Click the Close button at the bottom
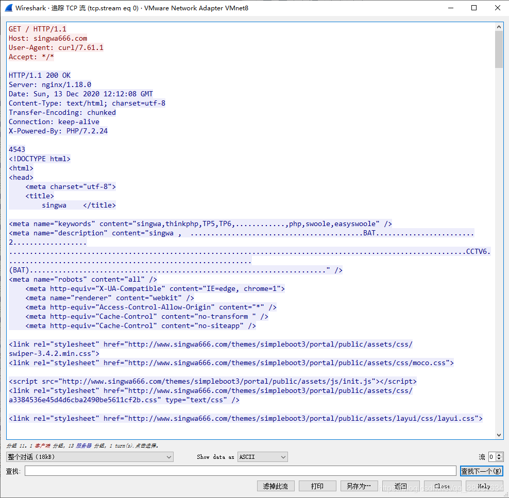Image resolution: width=509 pixels, height=498 pixels. click(x=443, y=486)
